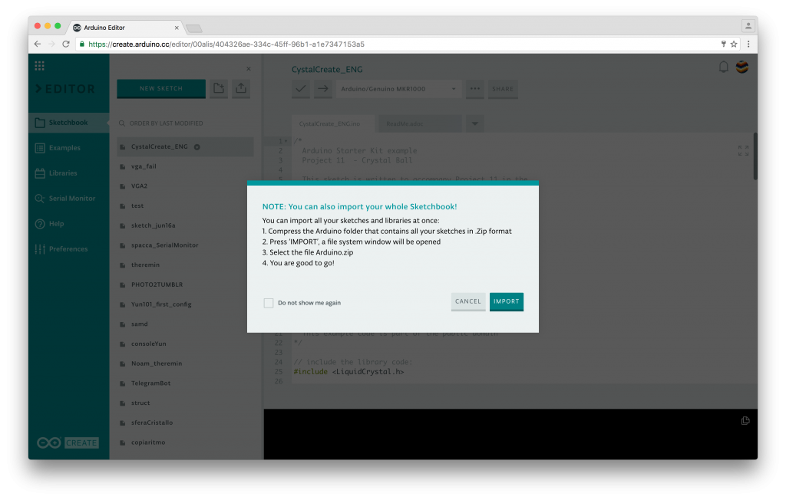Image resolution: width=786 pixels, height=500 pixels.
Task: Select the CystalCreate_ENG.ino tab
Action: [331, 123]
